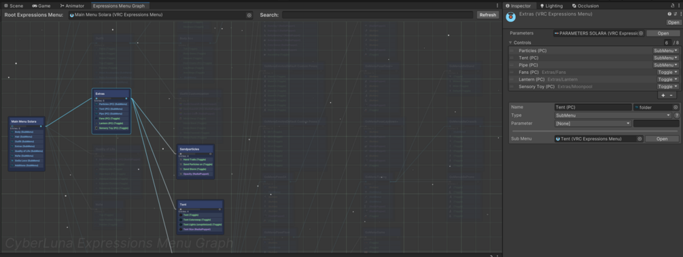The width and height of the screenshot is (683, 257).
Task: Click the help icon beside the Type dropdown
Action: [x=677, y=116]
